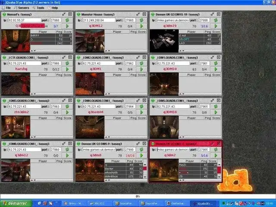Connect to Nomad's server with play arrow

(67, 26)
